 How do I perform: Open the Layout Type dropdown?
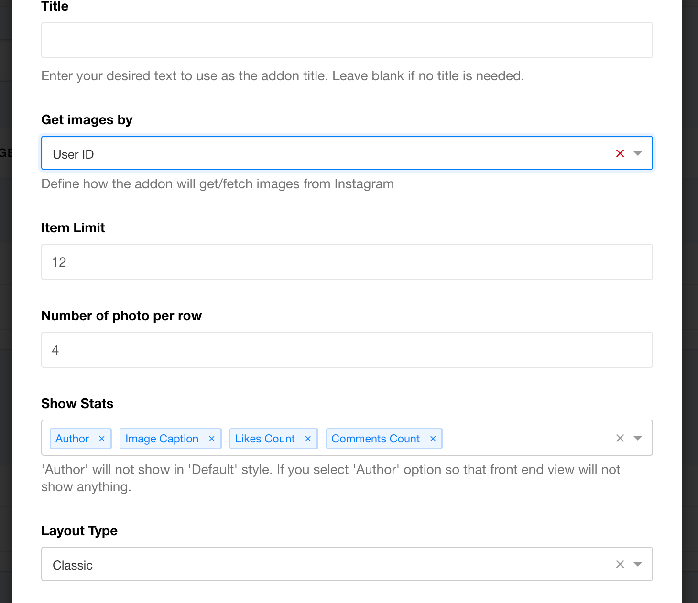[638, 564]
